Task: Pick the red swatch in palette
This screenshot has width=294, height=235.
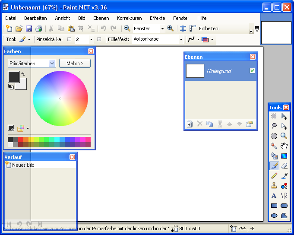Action: coord(21,140)
